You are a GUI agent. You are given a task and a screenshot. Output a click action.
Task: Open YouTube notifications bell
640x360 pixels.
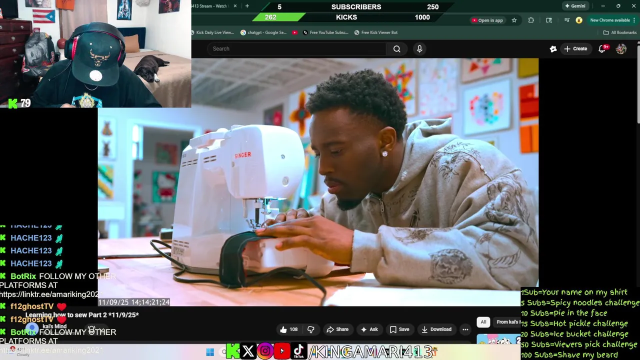(x=602, y=48)
